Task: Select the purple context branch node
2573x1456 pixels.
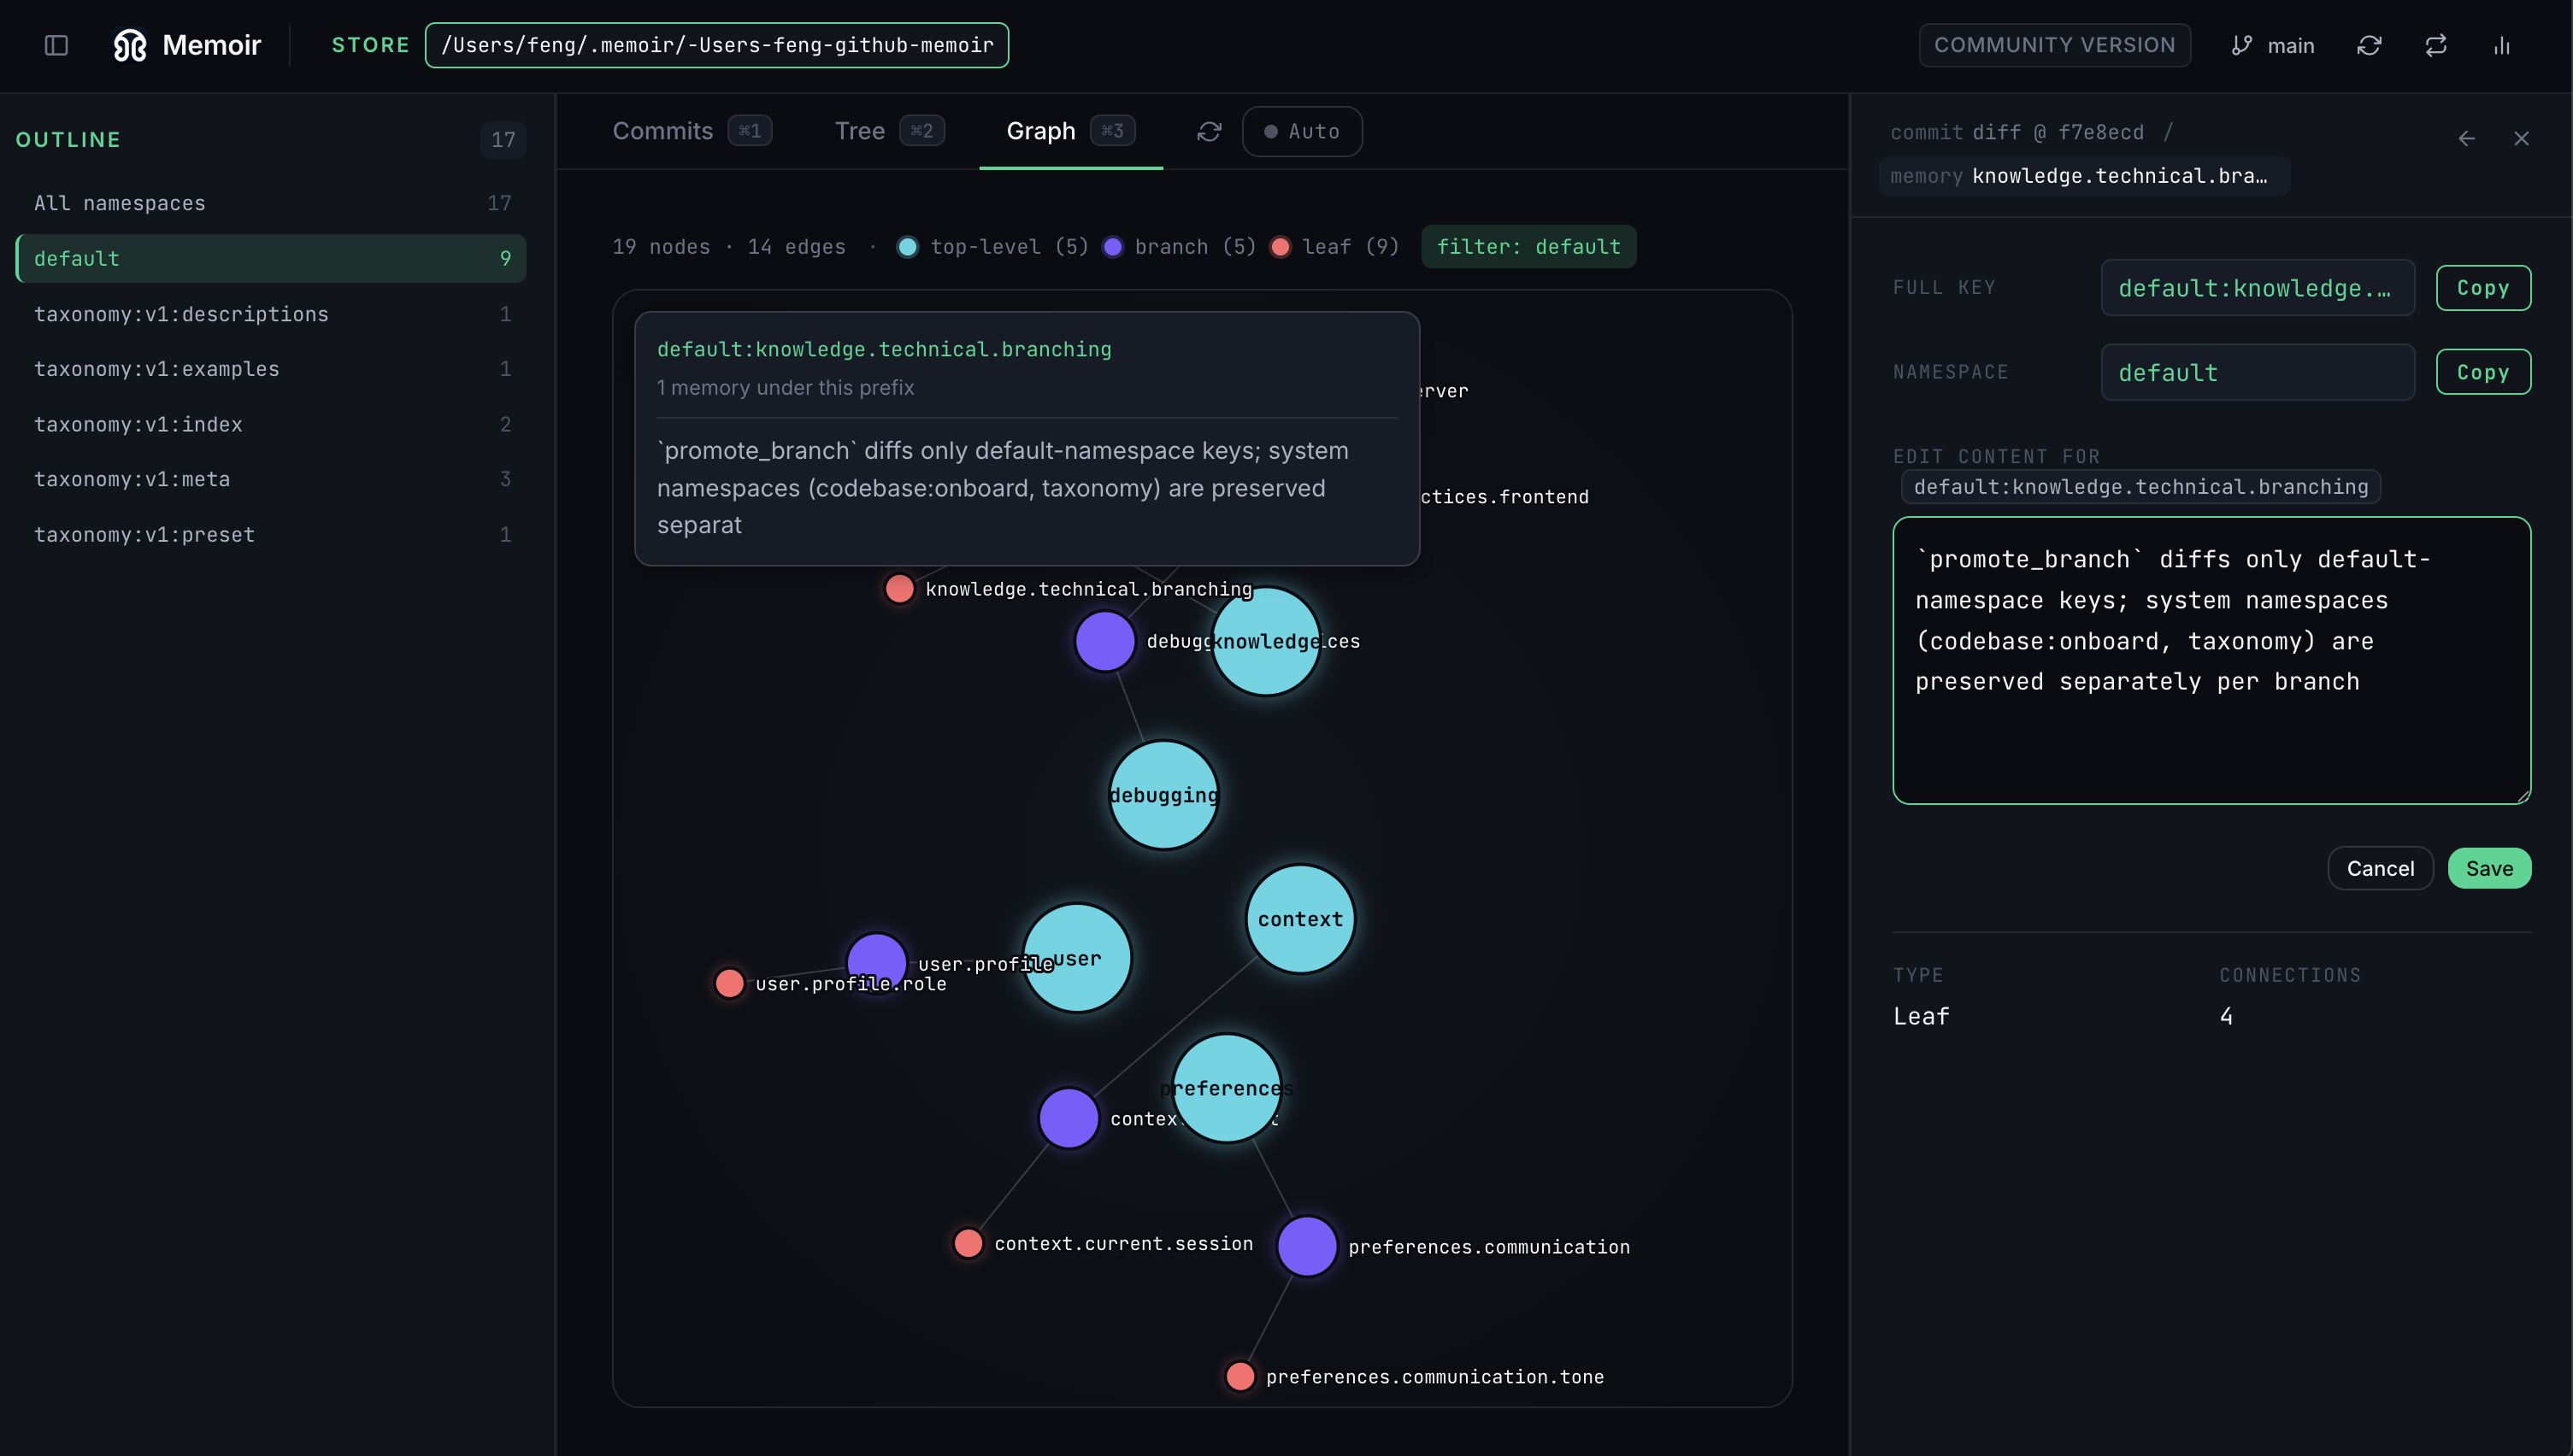Action: tap(1069, 1118)
